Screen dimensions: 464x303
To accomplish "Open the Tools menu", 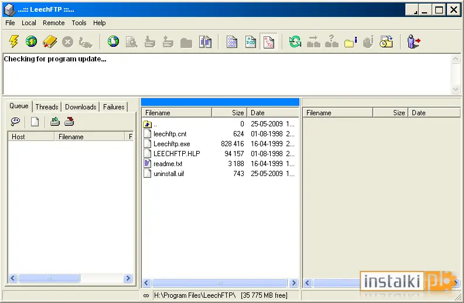I will coord(79,23).
